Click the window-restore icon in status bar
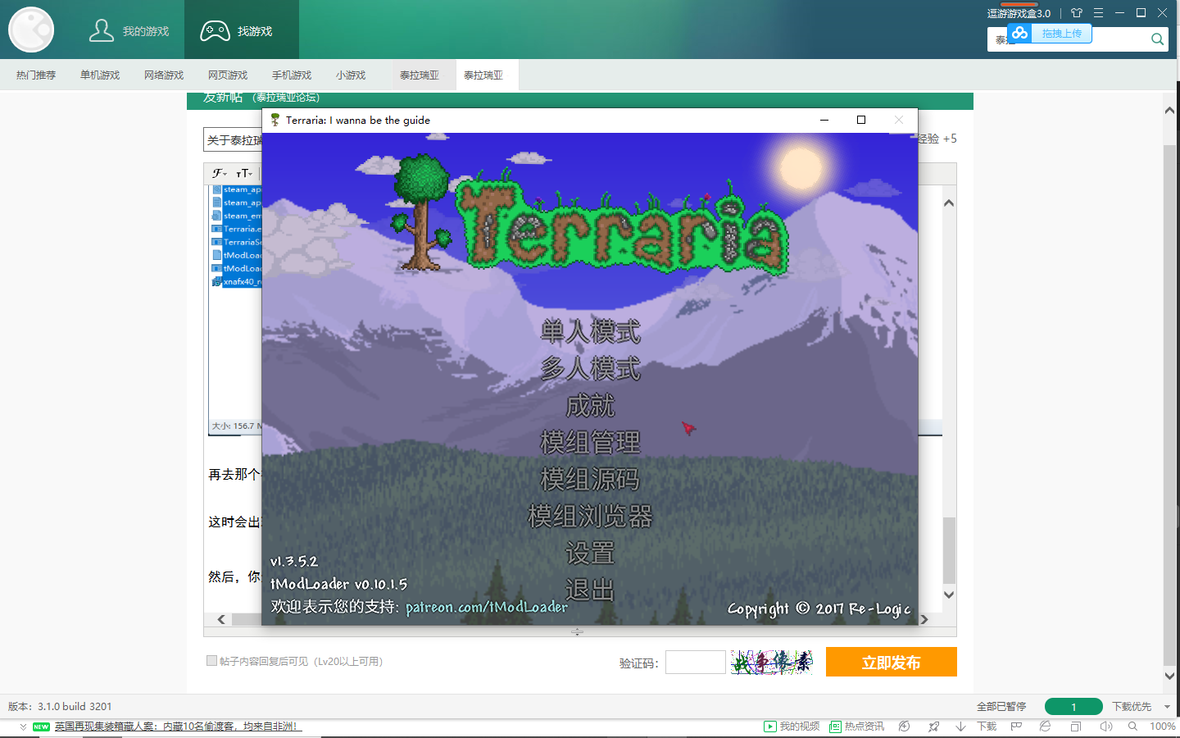The width and height of the screenshot is (1180, 738). [1076, 727]
